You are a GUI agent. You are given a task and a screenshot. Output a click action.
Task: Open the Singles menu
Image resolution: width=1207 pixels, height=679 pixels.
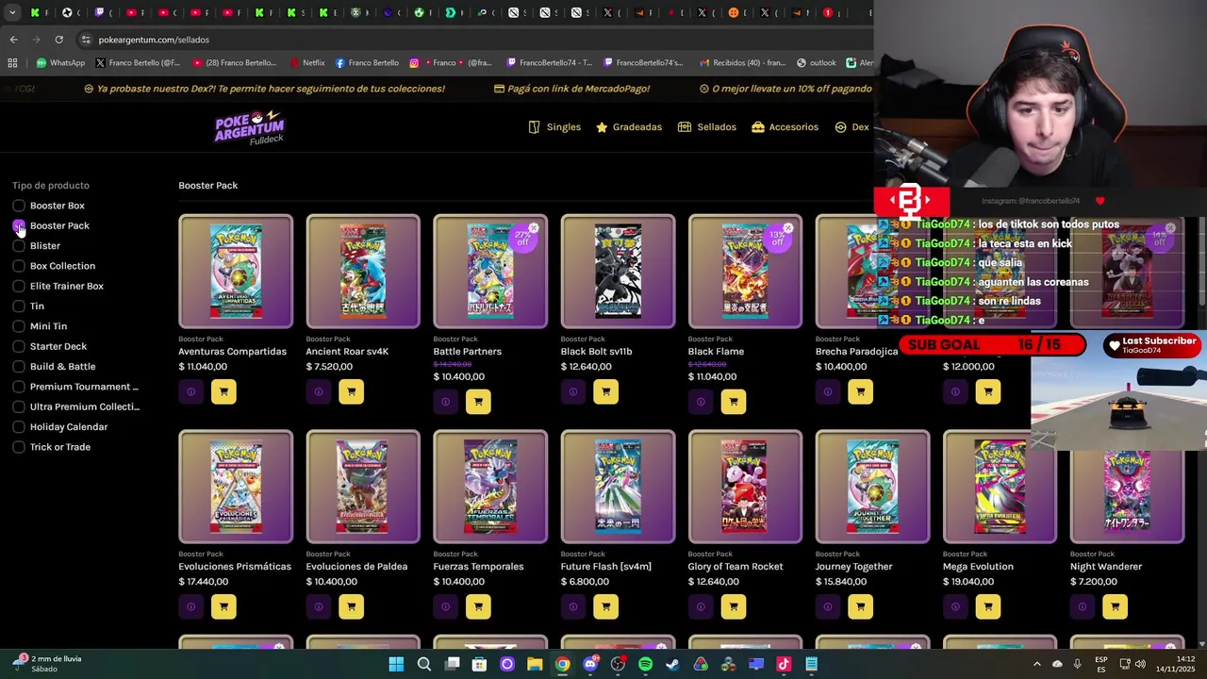coord(554,127)
